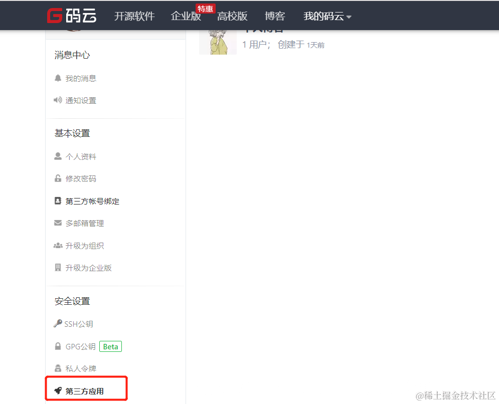Select 第三方帐号绑定 in sidebar

(x=92, y=201)
